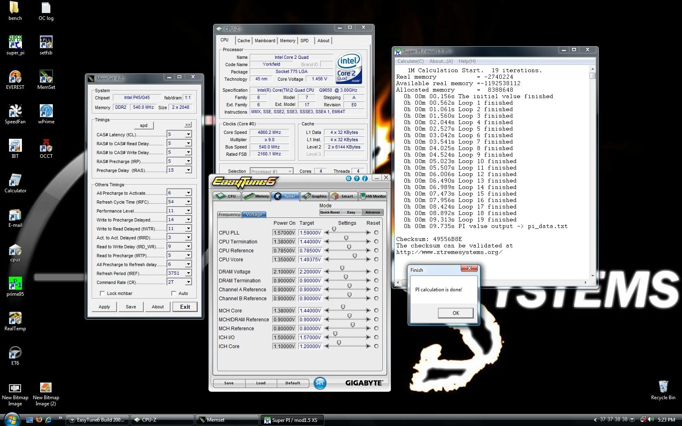This screenshot has width=682, height=426.
Task: Click EasyTune6 help question mark icon
Action: (357, 178)
